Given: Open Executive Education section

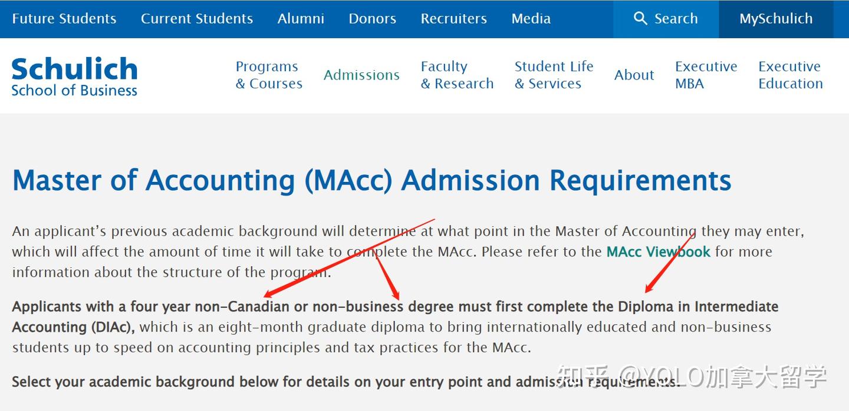Looking at the screenshot, I should [x=790, y=75].
